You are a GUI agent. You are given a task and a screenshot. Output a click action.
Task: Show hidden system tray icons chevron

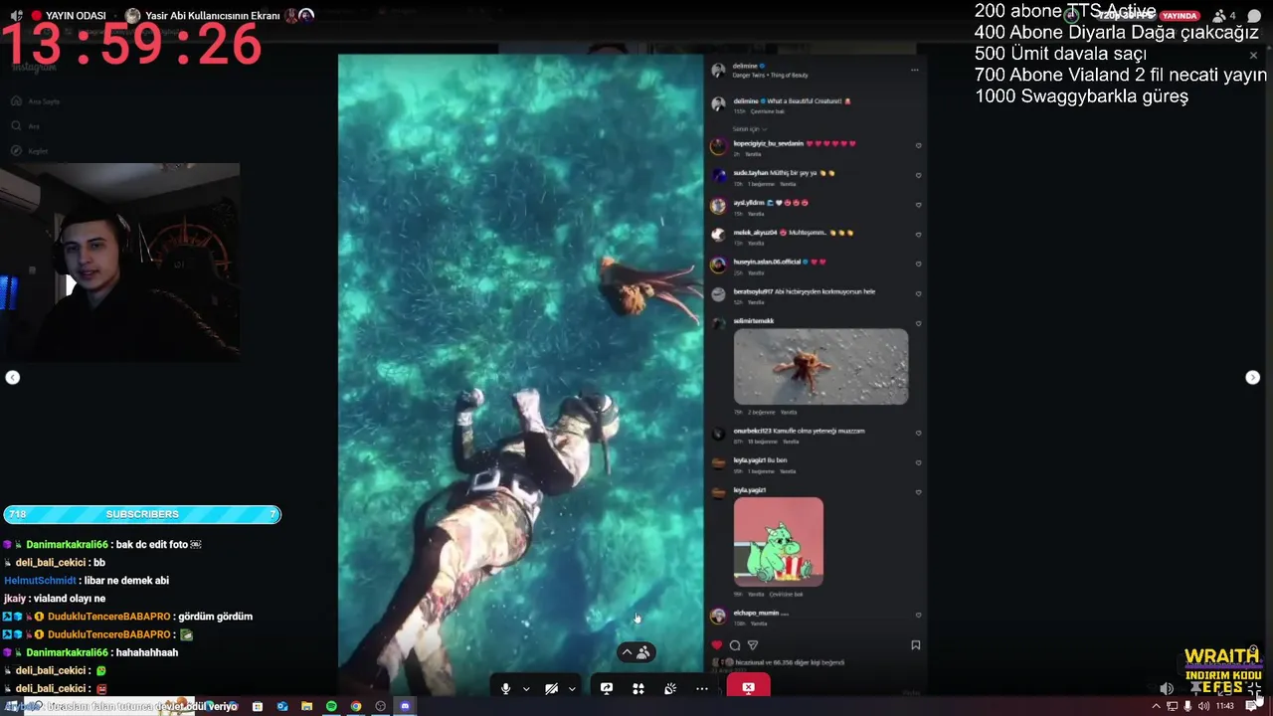tap(1156, 706)
